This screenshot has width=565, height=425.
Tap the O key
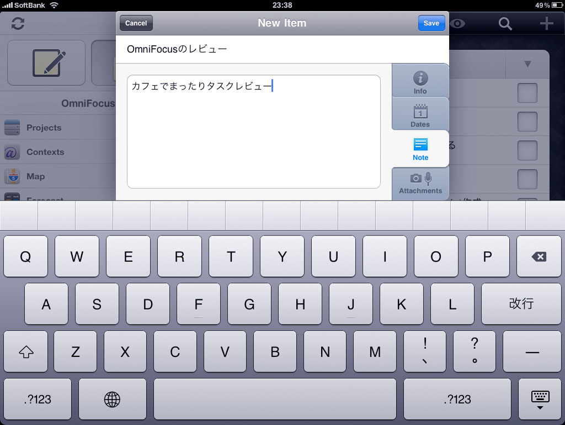click(x=436, y=256)
